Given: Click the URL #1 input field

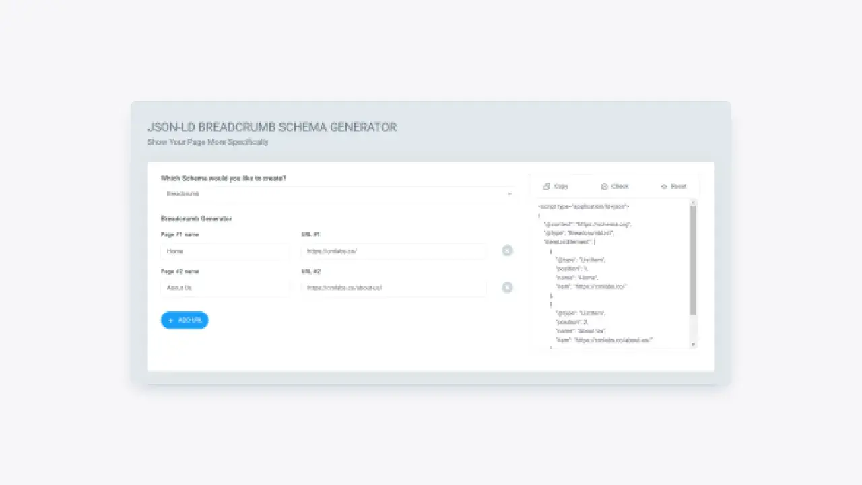Looking at the screenshot, I should tap(393, 251).
